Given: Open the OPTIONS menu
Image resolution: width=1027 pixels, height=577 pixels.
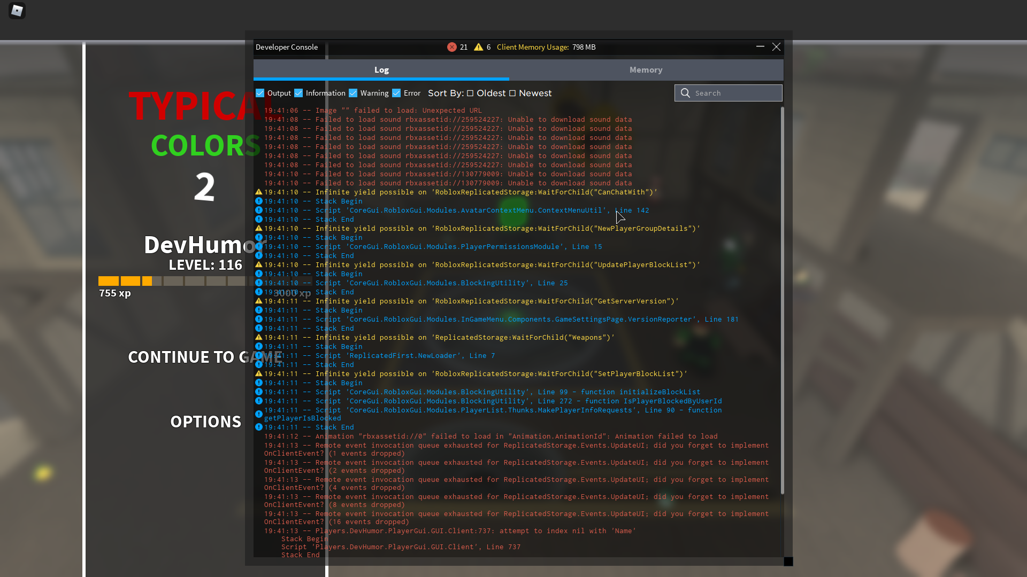Looking at the screenshot, I should (205, 422).
